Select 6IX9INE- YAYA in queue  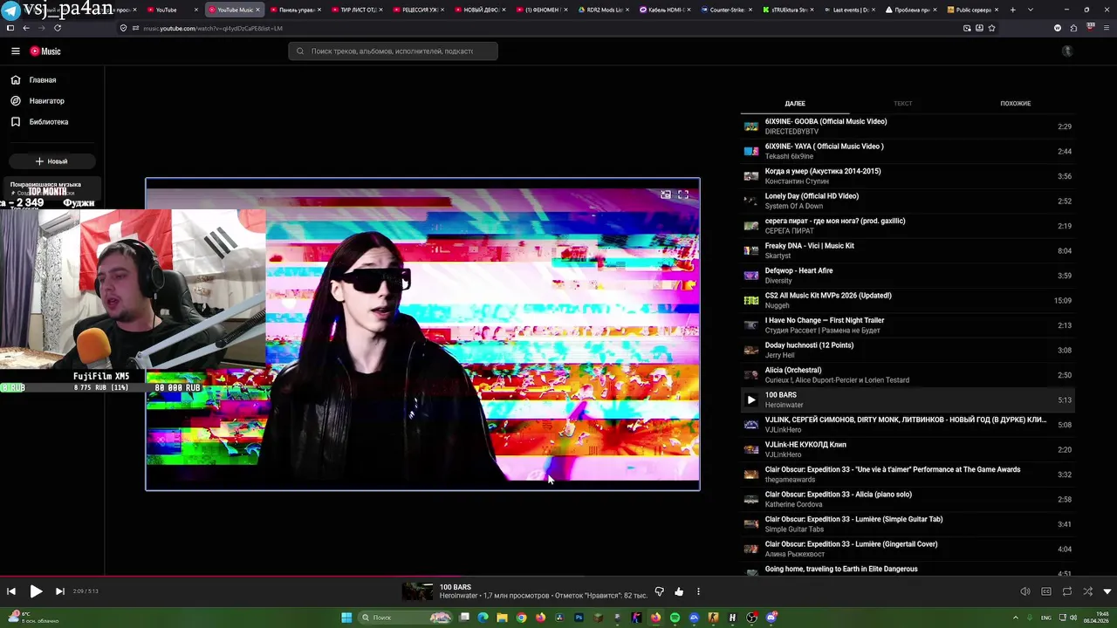908,152
